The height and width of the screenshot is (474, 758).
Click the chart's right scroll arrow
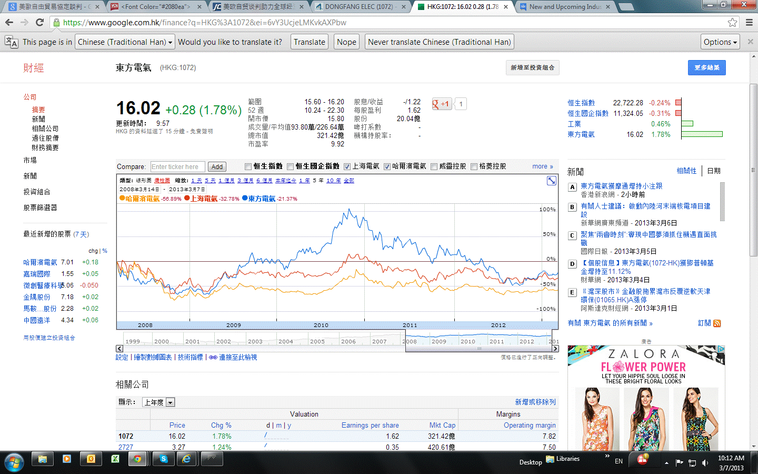coord(555,349)
